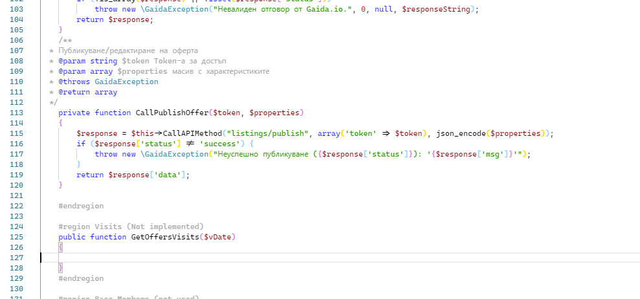The height and width of the screenshot is (299, 640).
Task: Click the #endregion marker on line 129
Action: click(x=81, y=278)
